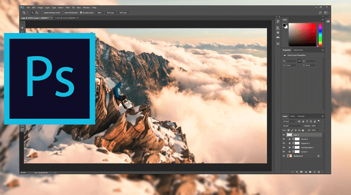Viewport: 351px width, 195px height.
Task: Open the Libraries cloud icon
Action: [328, 21]
